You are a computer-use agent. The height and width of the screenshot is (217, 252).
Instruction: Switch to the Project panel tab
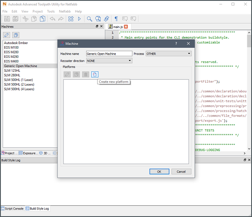pos(9,153)
